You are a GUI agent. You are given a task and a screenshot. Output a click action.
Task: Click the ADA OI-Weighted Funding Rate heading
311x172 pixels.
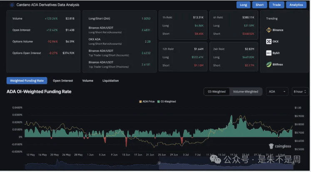coord(39,92)
